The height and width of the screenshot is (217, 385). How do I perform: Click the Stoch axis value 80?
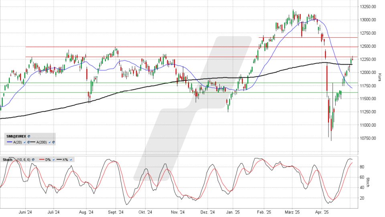[x=362, y=167]
